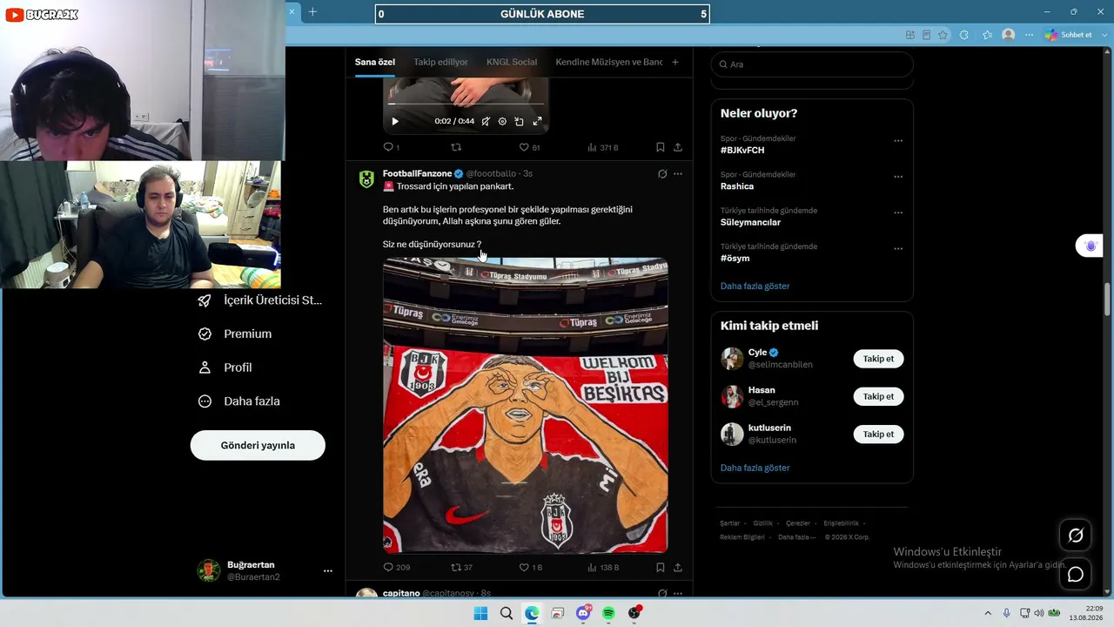
Task: Switch to the Sana özel tab
Action: (375, 62)
